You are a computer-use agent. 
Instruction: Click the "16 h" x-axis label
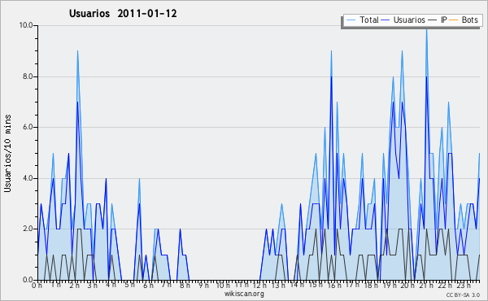[x=333, y=286]
